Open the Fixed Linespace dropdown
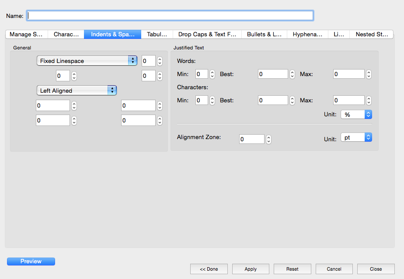This screenshot has height=279, width=404. [x=87, y=61]
